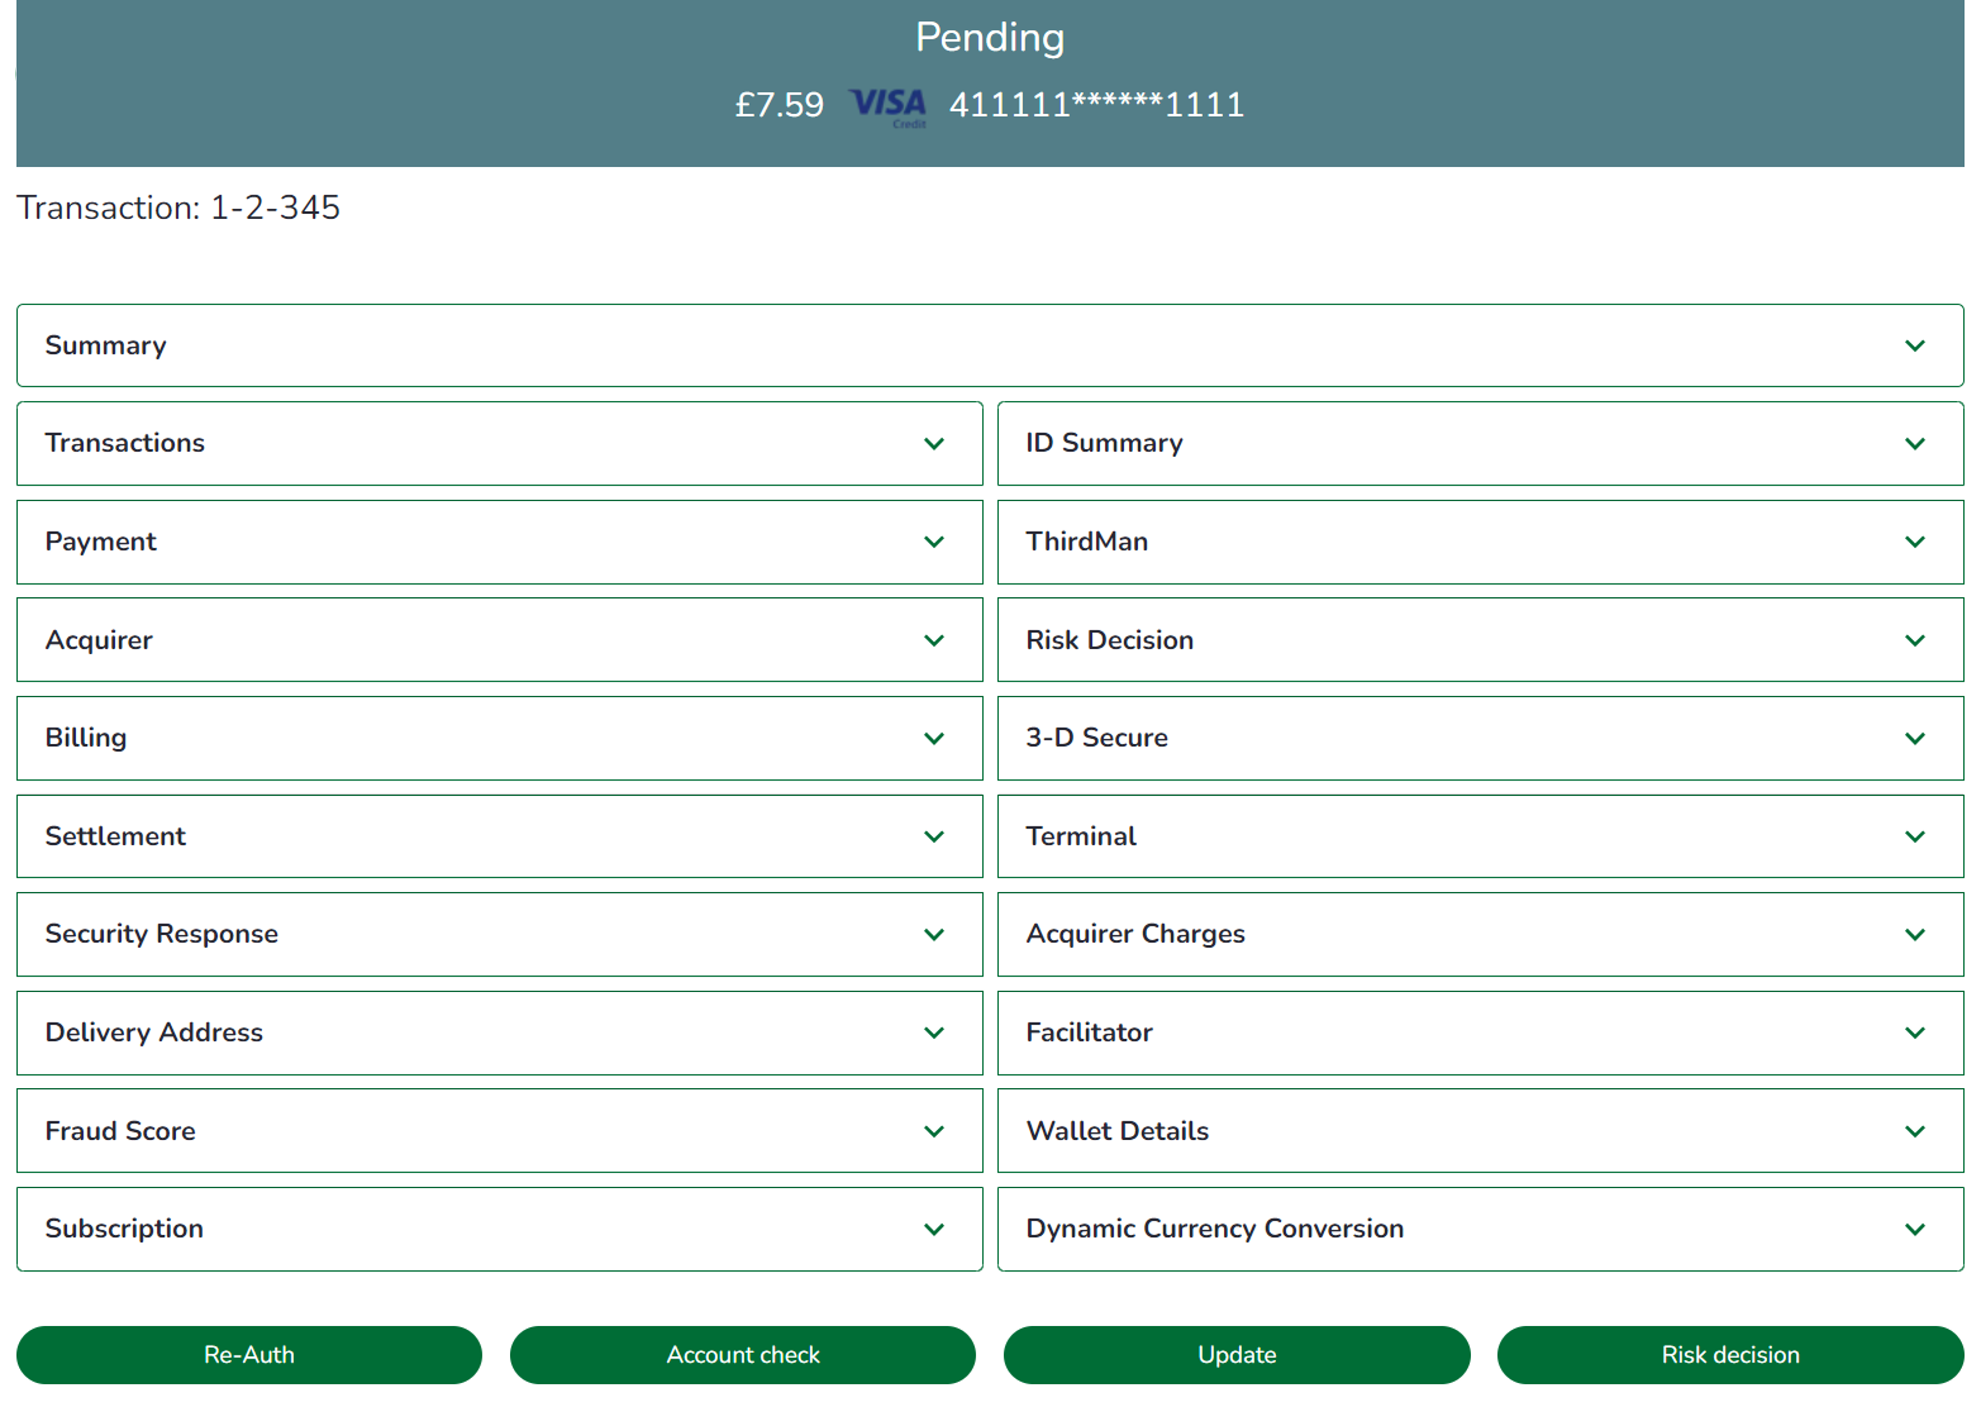Open the 3-D Secure section

click(x=1481, y=737)
